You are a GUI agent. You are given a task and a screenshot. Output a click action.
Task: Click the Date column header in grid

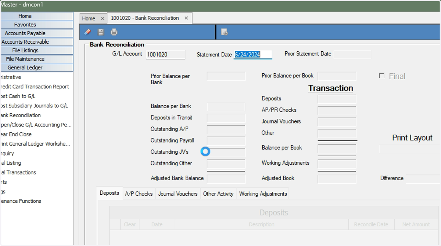[x=157, y=224]
